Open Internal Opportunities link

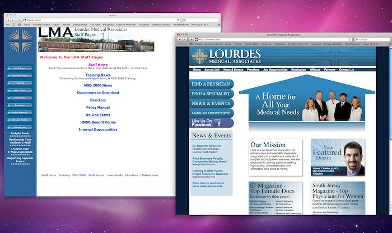(98, 129)
